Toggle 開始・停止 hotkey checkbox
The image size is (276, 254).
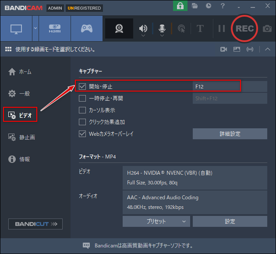coord(82,87)
